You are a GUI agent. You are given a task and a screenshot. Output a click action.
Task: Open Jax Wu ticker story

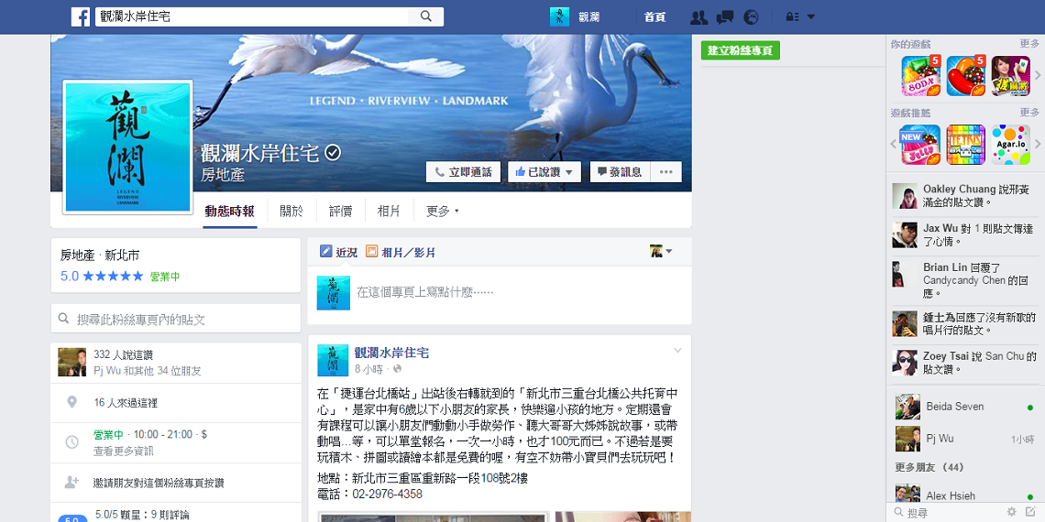(x=965, y=235)
